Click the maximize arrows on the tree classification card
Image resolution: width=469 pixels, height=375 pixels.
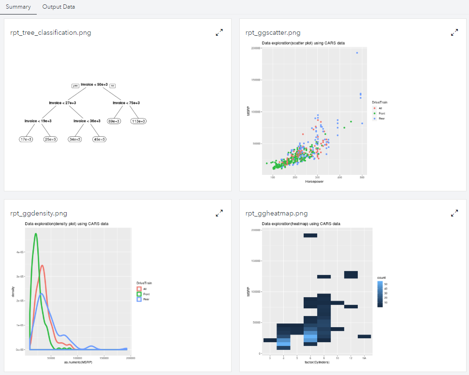[219, 32]
